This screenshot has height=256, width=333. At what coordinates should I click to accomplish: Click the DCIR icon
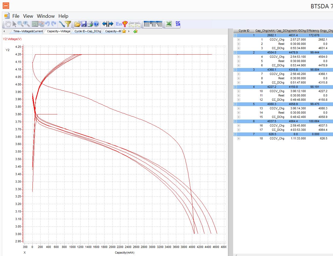pyautogui.click(x=178, y=24)
